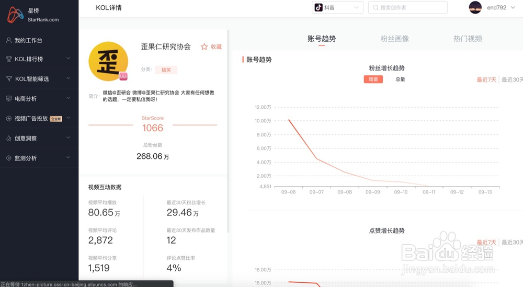The image size is (523, 287).
Task: Click the browser loading status bar text
Action: point(69,284)
